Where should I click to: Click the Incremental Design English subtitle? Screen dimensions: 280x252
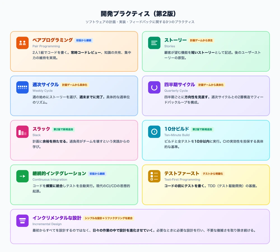47,224
